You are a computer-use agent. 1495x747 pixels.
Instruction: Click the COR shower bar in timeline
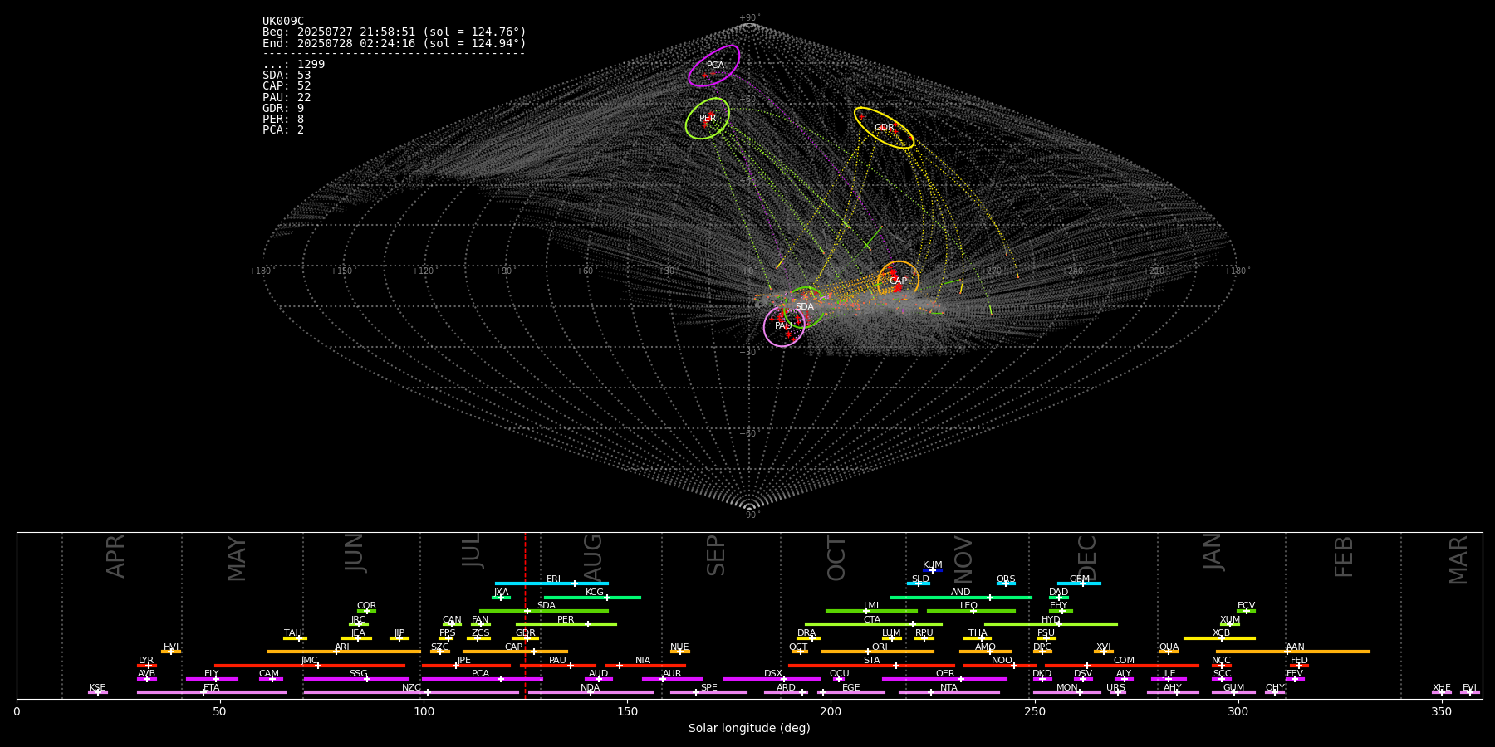click(366, 611)
